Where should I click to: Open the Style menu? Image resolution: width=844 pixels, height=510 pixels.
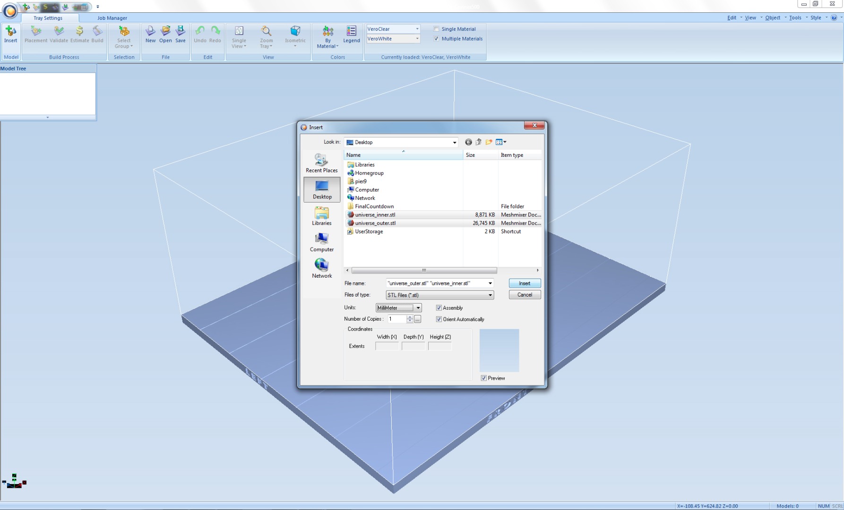(x=816, y=17)
